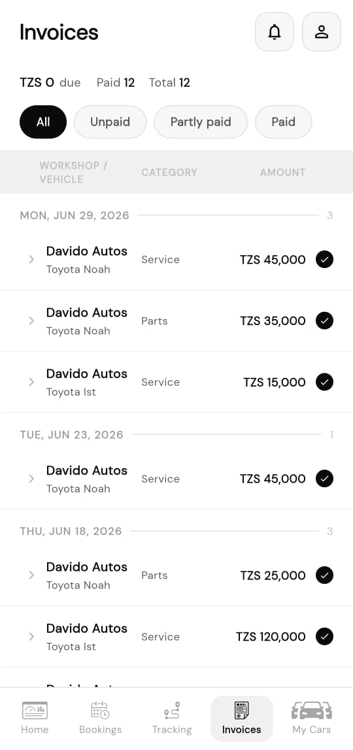This screenshot has width=353, height=750.
Task: Open TZS 120,000 Toyota Ist invoice row
Action: 176,637
